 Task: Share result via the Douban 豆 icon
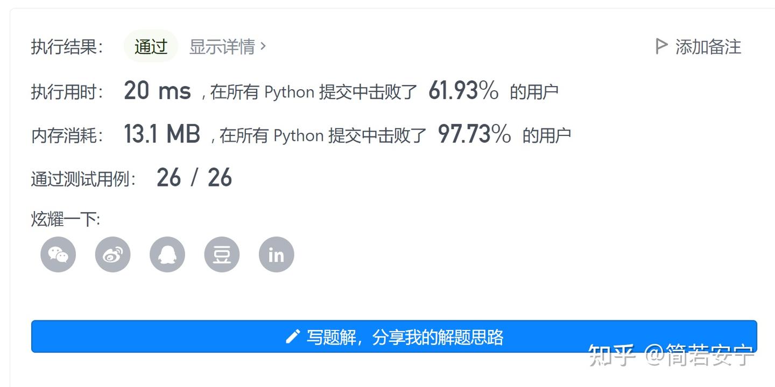(x=222, y=254)
